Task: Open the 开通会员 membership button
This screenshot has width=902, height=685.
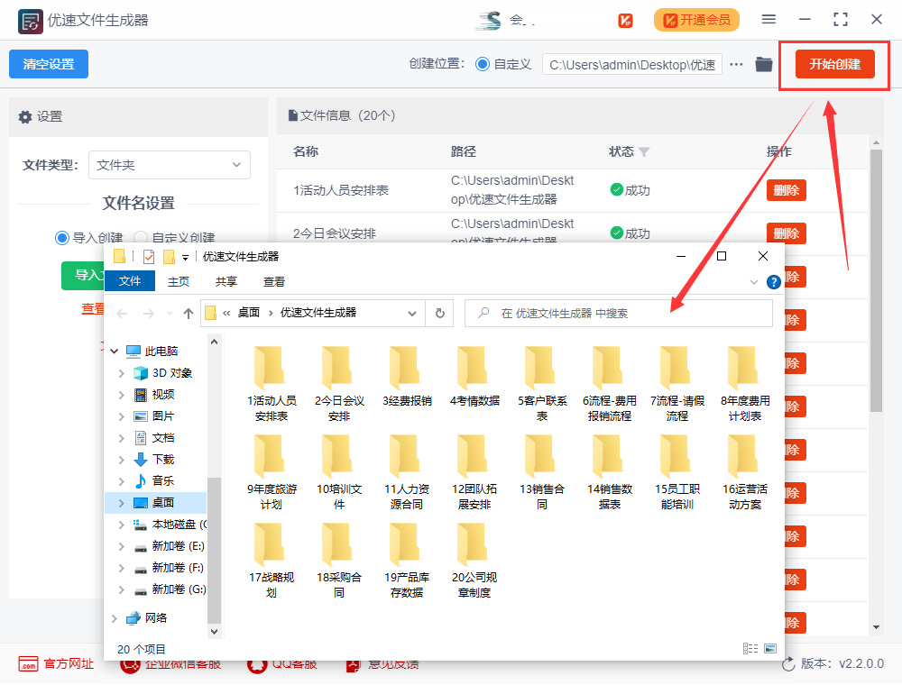Action: click(x=696, y=20)
